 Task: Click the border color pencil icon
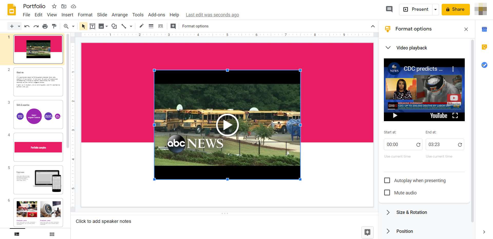[x=141, y=26]
